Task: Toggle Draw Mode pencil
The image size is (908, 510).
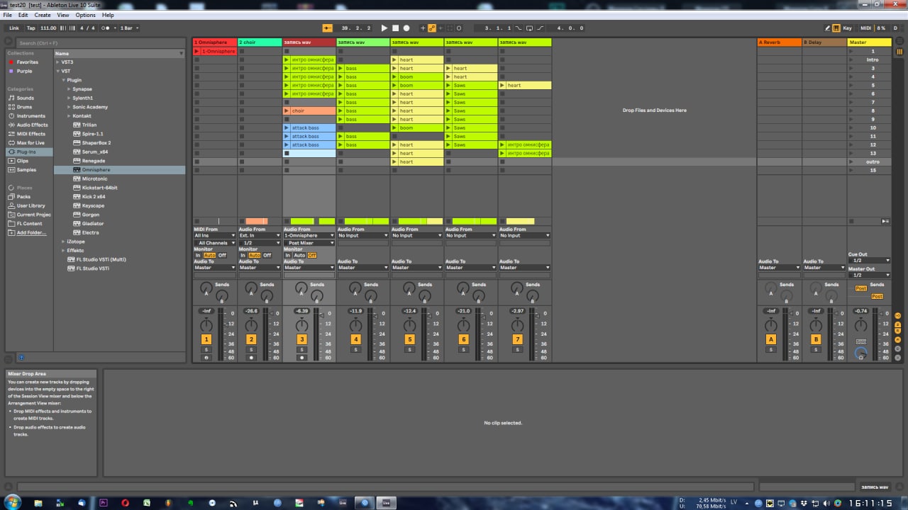Action: point(827,28)
